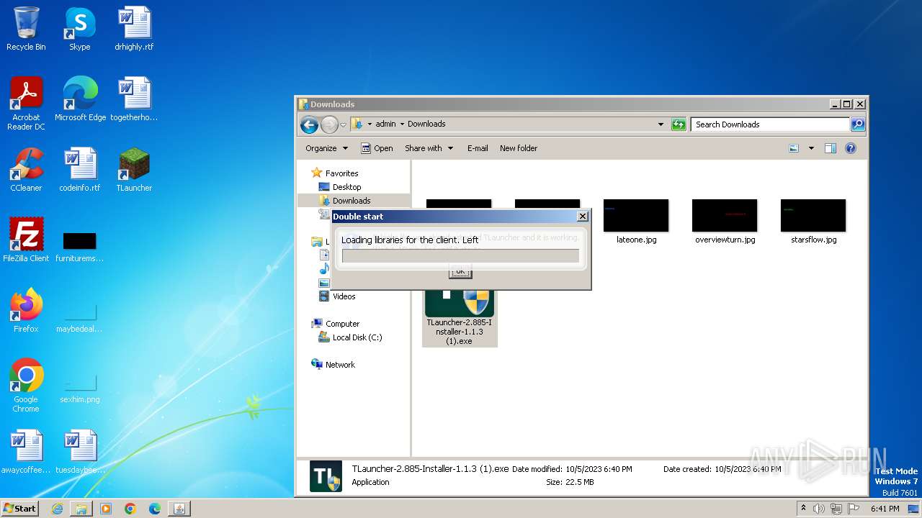Switch to the Java app on the taskbar
922x518 pixels.
coord(179,509)
